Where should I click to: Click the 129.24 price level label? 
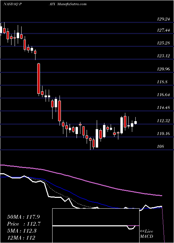pos(163,19)
